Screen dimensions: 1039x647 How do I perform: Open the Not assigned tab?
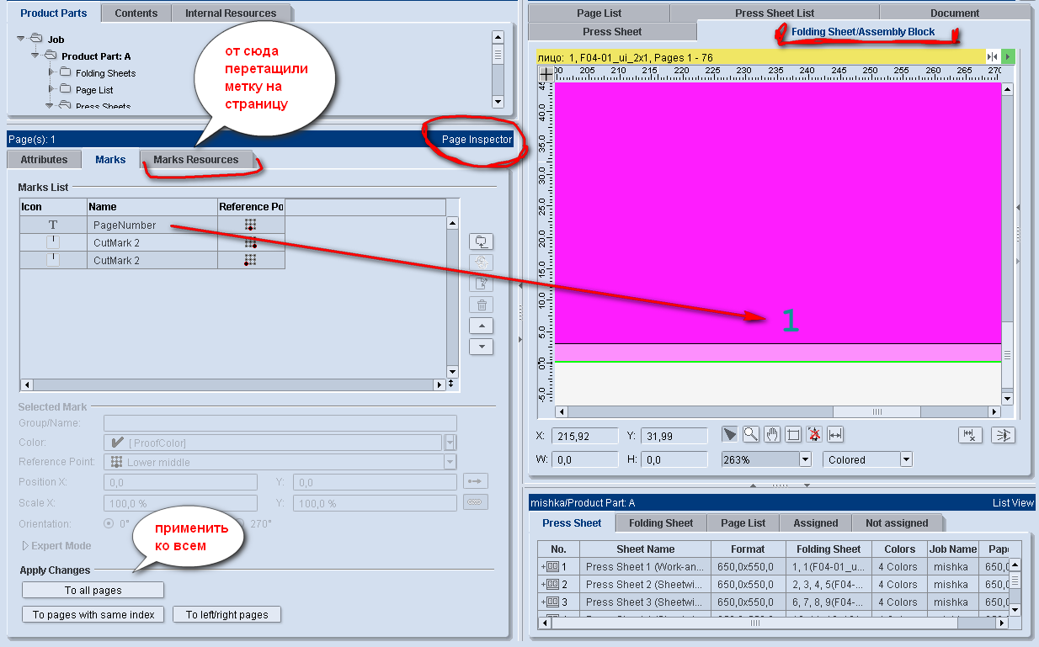pos(897,522)
